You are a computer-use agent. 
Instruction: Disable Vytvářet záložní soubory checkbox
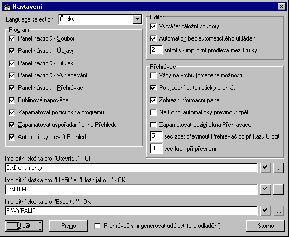pyautogui.click(x=153, y=26)
